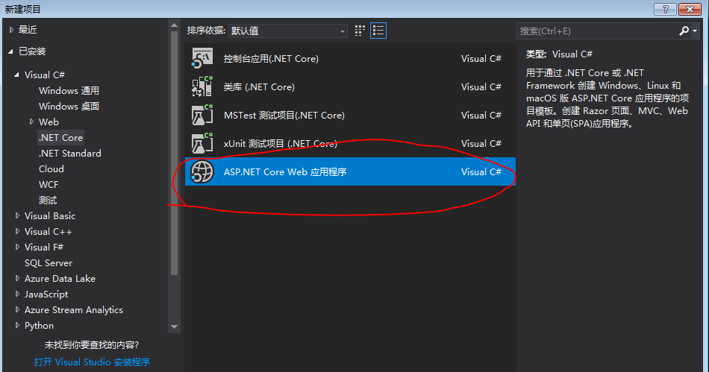
Task: Select the 测试 category
Action: (48, 200)
